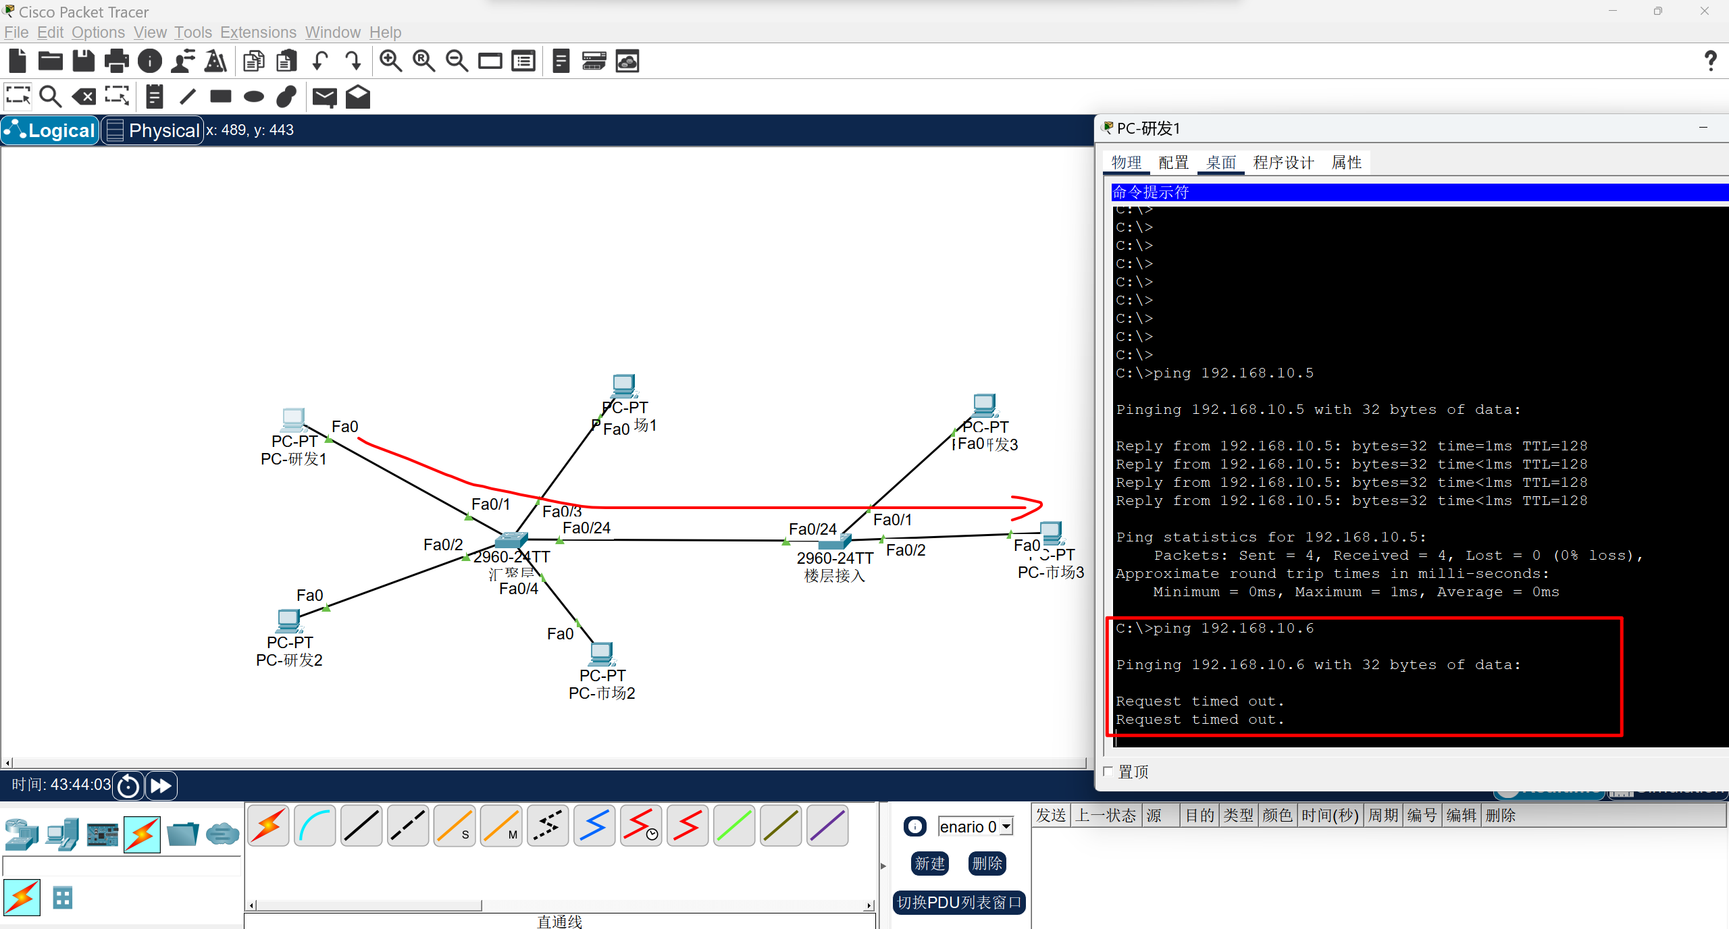
Task: Open the File menu
Action: coord(16,32)
